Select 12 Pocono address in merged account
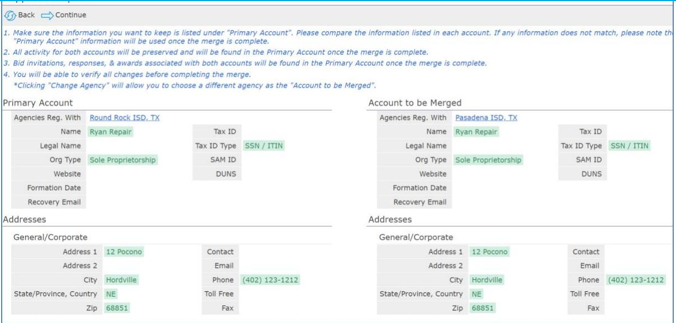Screen dimensions: 676x323 (x=489, y=252)
